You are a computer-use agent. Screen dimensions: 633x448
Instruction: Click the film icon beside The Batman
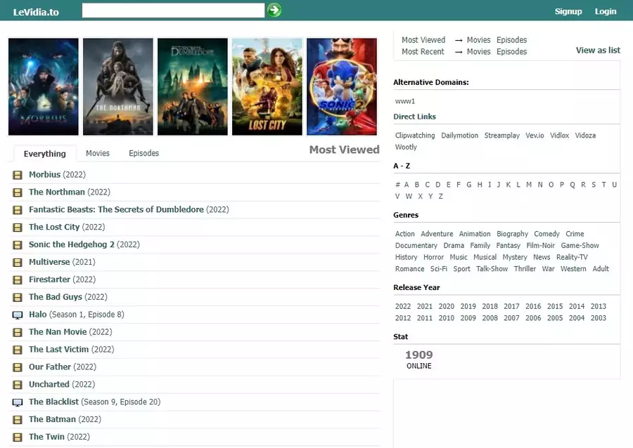pyautogui.click(x=18, y=420)
